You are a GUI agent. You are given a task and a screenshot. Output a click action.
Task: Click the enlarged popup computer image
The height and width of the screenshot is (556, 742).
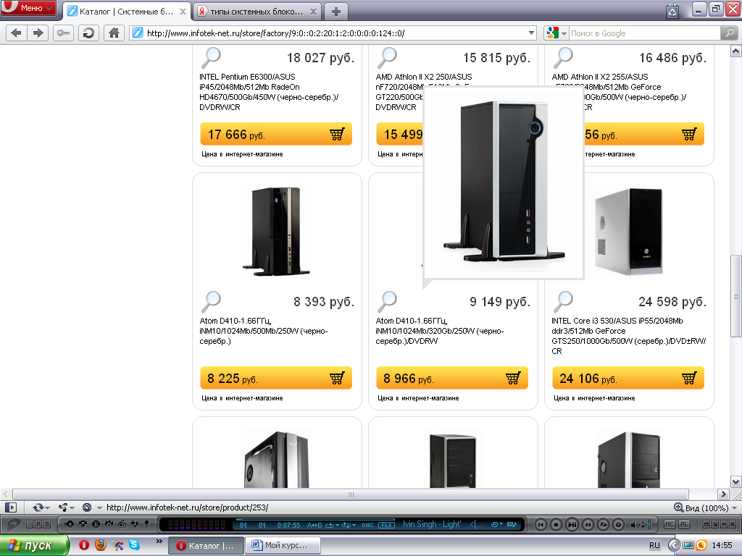(504, 182)
